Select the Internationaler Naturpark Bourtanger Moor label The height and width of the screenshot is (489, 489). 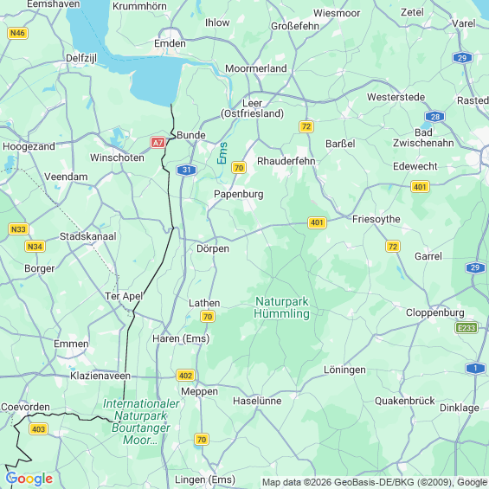(141, 421)
